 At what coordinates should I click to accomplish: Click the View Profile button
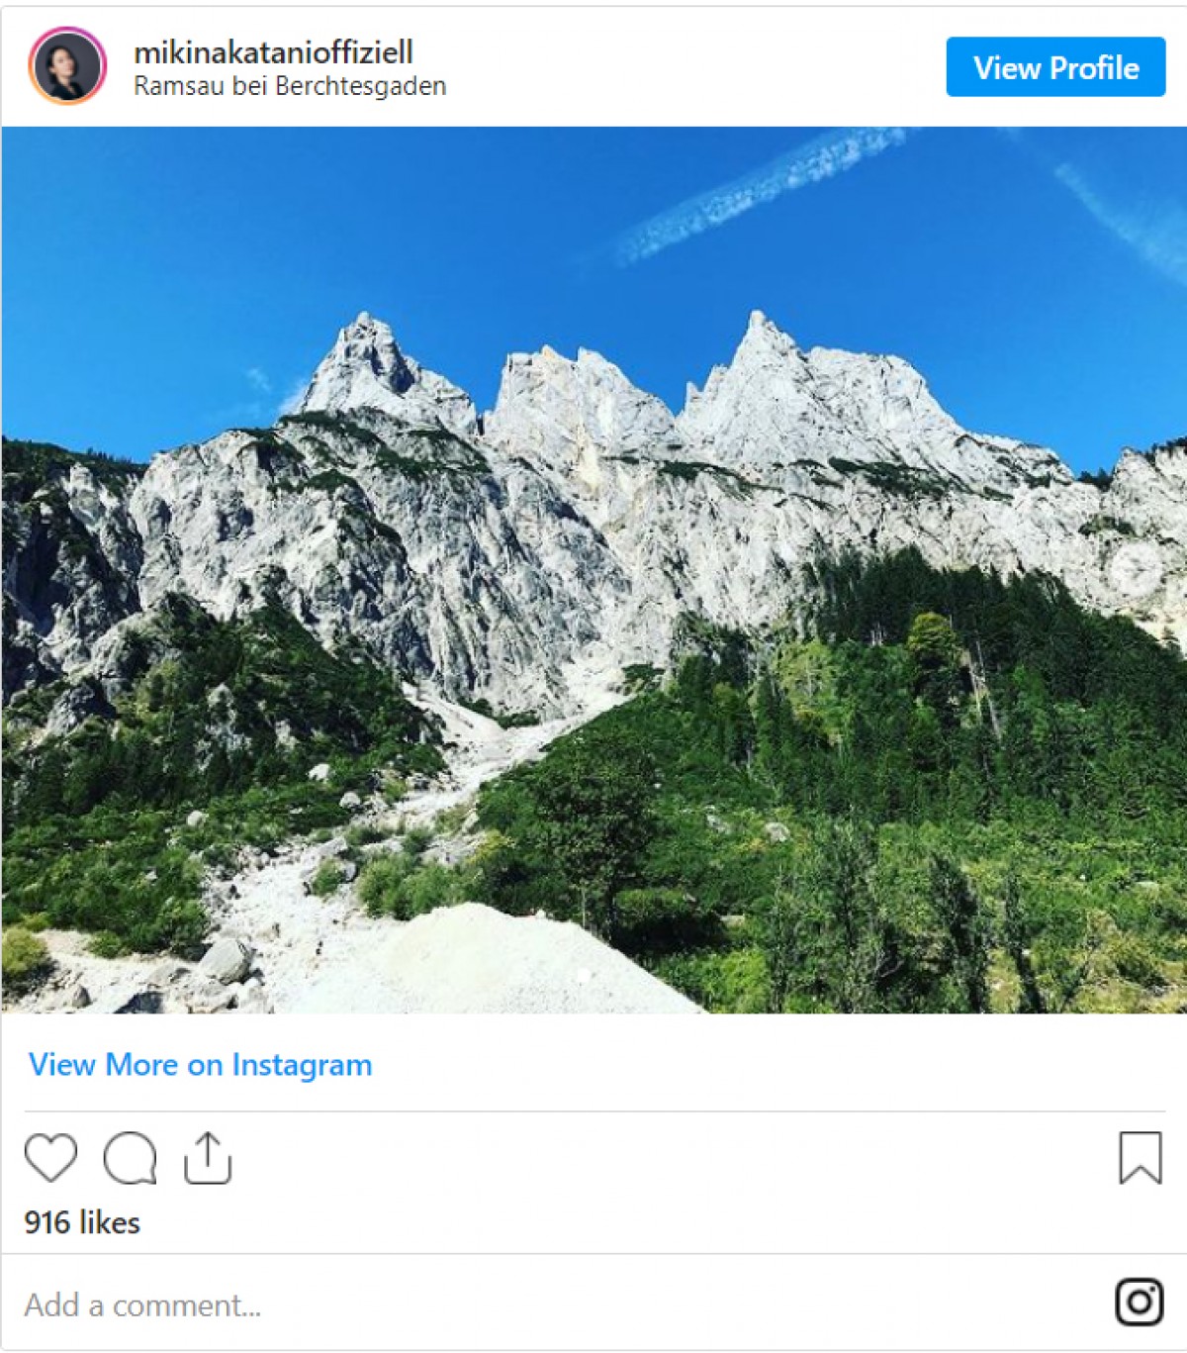[1055, 67]
